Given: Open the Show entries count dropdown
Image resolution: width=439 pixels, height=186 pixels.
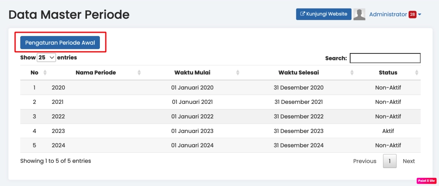Looking at the screenshot, I should 47,57.
